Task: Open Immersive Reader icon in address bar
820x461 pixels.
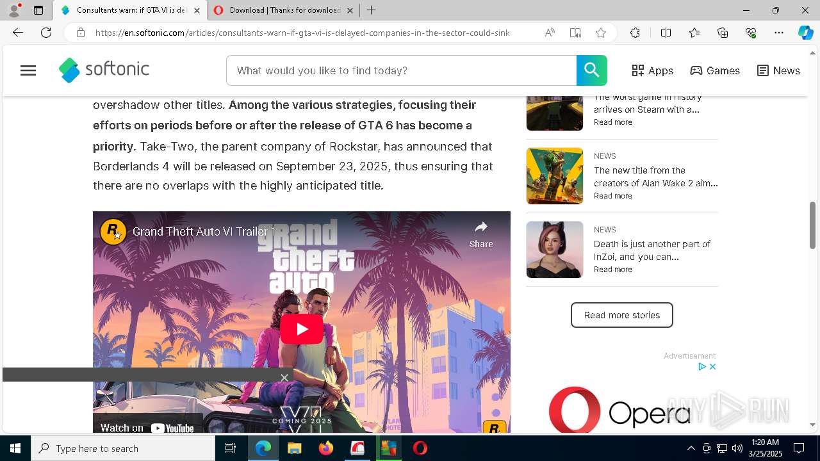Action: 575,33
